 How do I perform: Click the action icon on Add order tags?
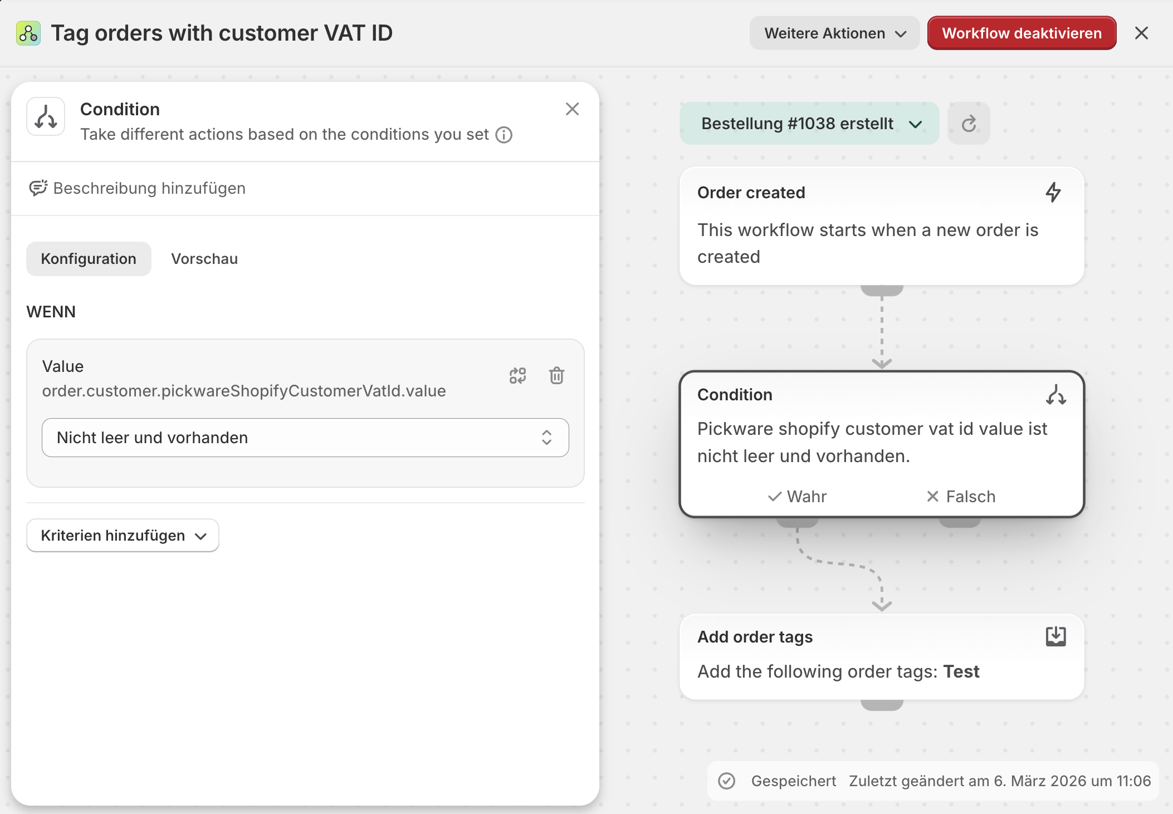[1055, 636]
